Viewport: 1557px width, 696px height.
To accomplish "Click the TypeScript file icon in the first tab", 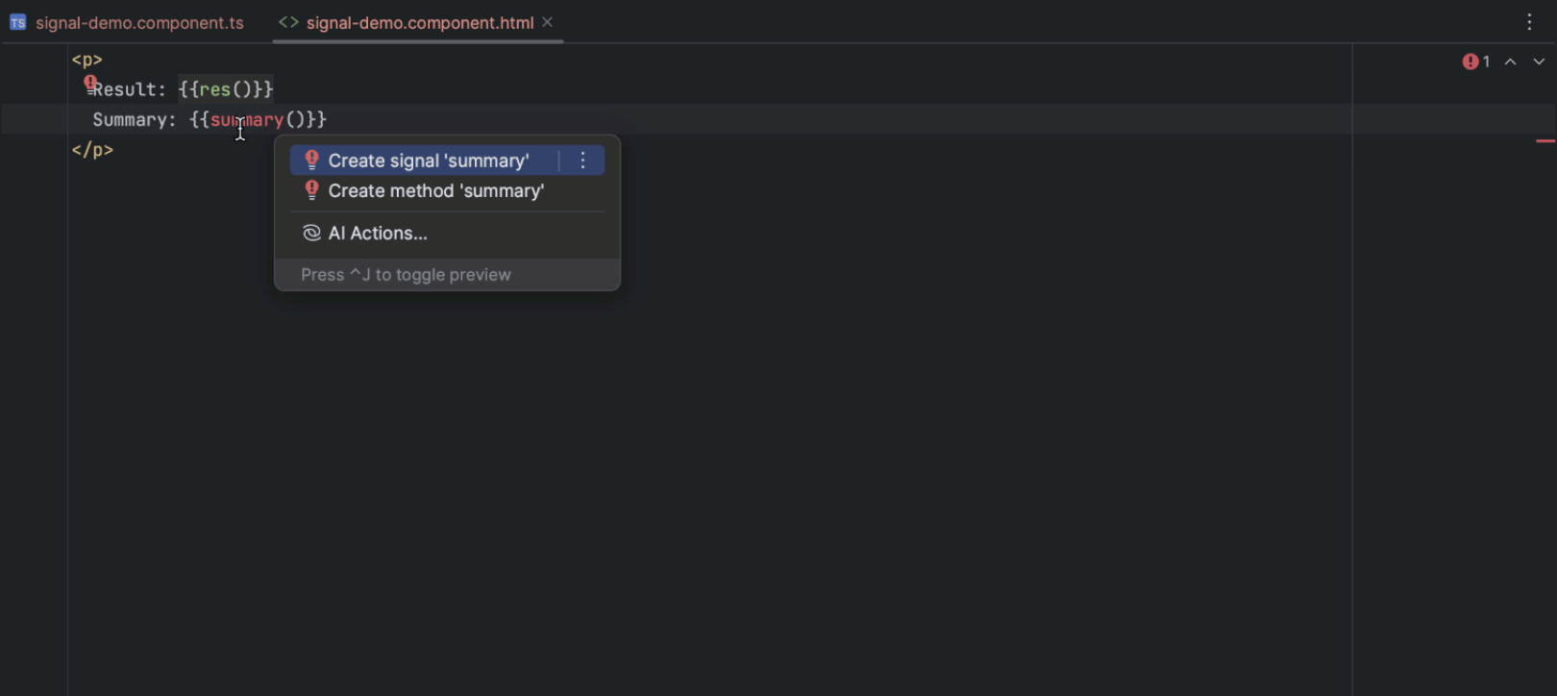I will coord(17,22).
